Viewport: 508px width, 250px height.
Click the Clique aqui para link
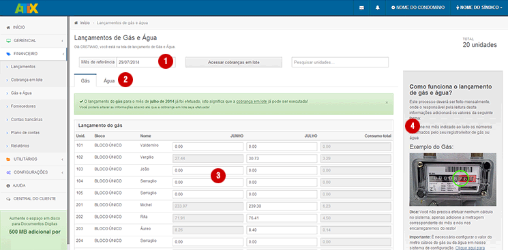pos(470,248)
